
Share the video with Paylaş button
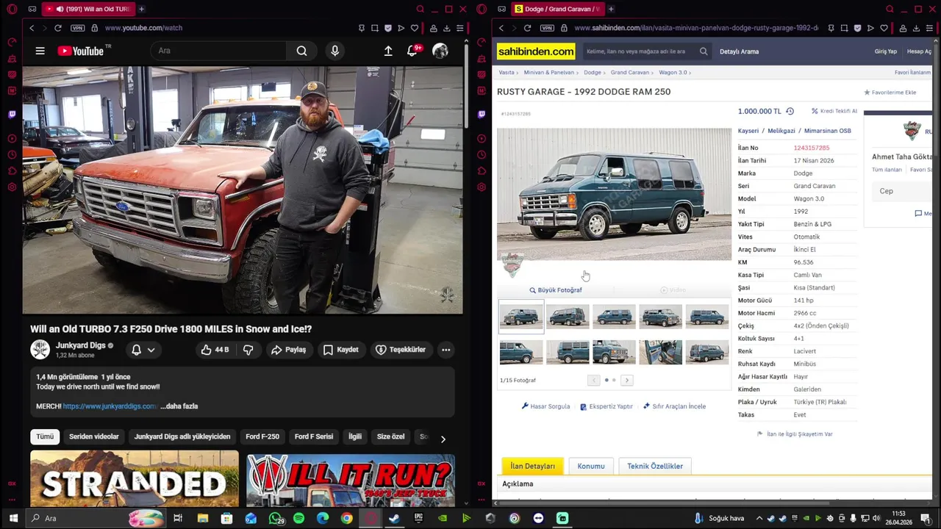tap(288, 350)
